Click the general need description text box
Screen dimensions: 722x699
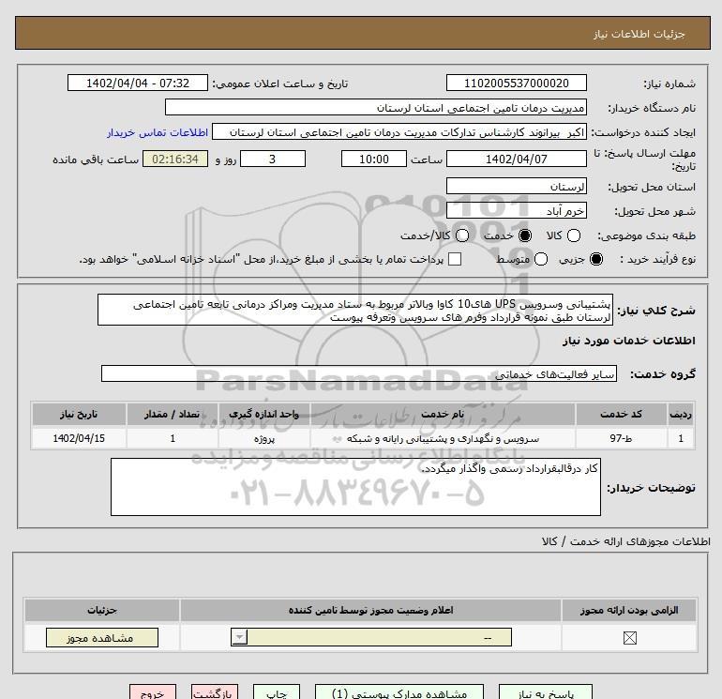355,311
